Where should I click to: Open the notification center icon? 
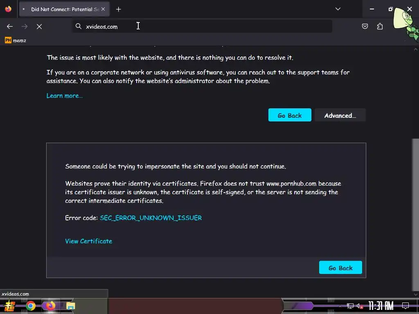405,306
